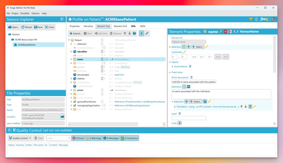Open element tree help question icon
This screenshot has height=163, width=283.
134,33
